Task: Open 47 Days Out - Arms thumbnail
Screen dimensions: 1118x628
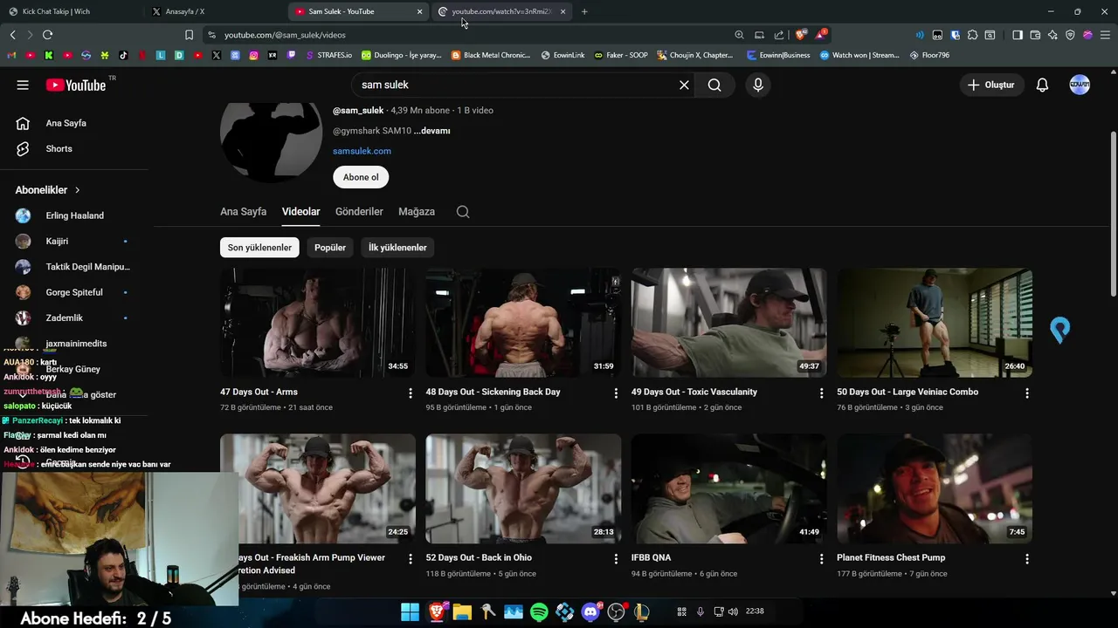Action: point(318,323)
